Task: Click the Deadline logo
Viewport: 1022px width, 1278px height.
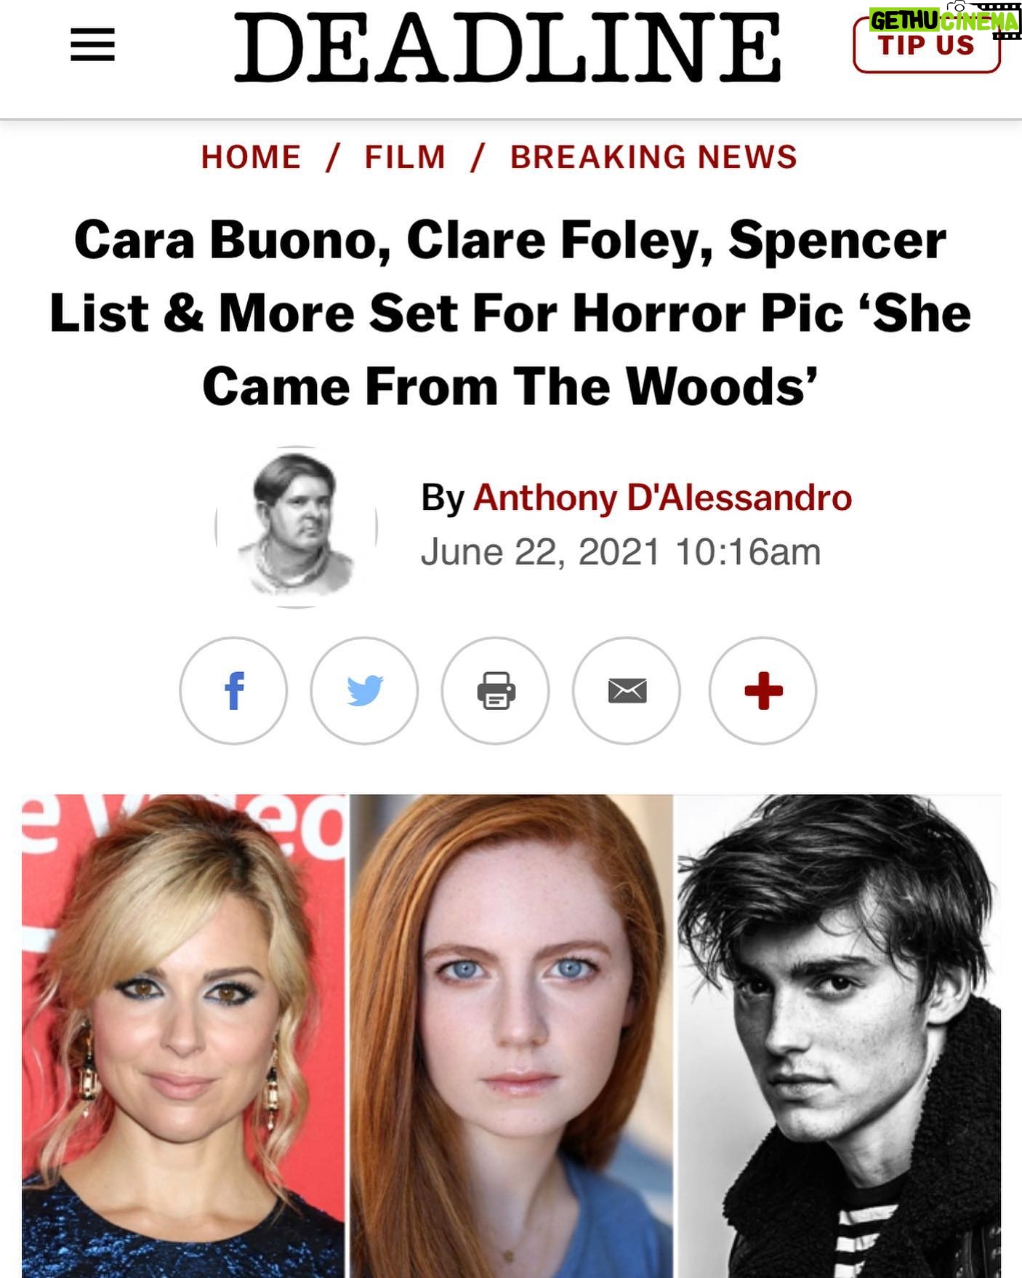Action: click(x=507, y=47)
